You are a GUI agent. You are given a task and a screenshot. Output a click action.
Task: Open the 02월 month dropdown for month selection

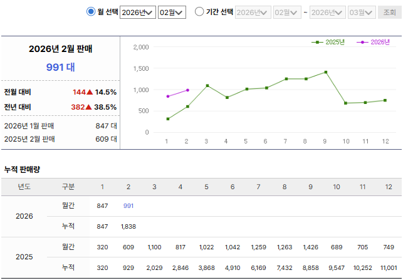click(x=172, y=13)
